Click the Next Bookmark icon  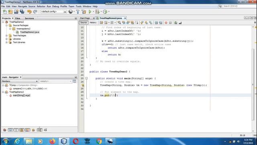(146, 23)
